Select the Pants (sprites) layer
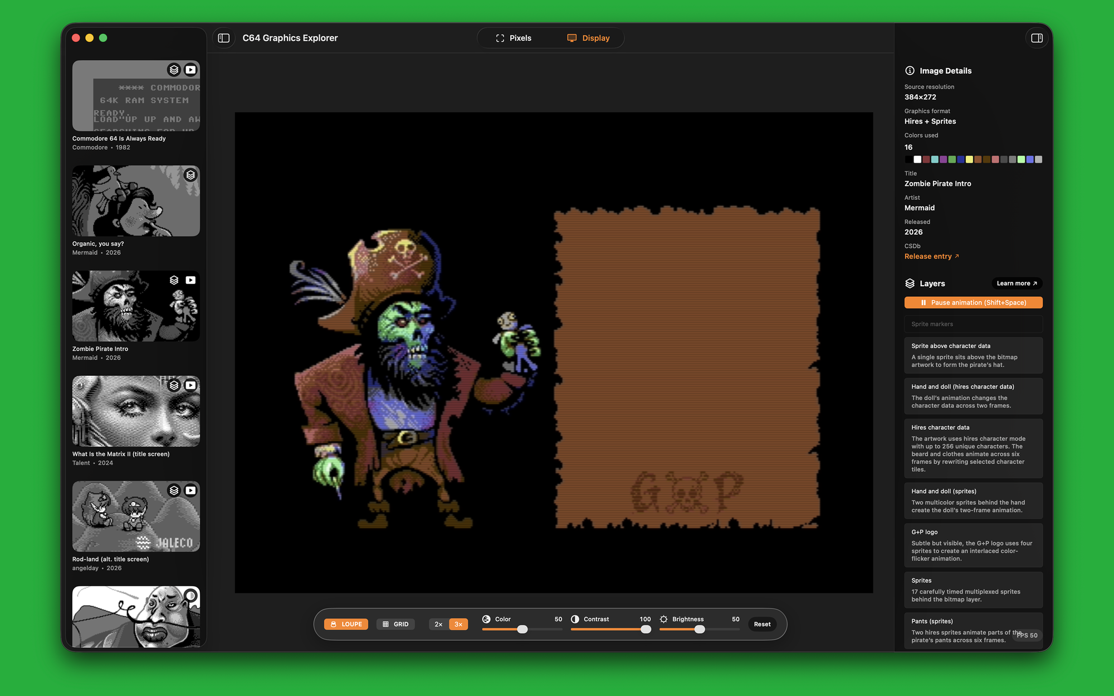The height and width of the screenshot is (696, 1114). tap(973, 630)
